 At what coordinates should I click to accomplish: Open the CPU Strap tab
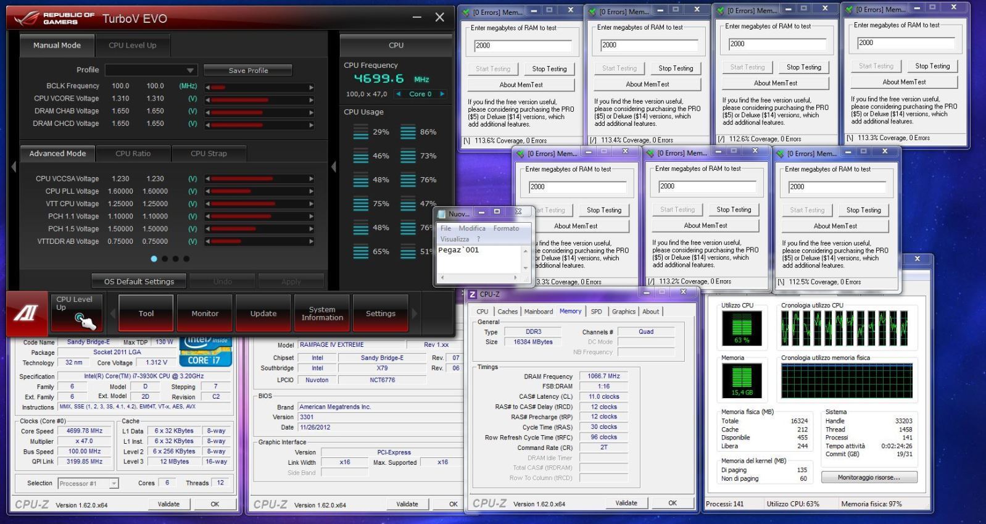(209, 154)
